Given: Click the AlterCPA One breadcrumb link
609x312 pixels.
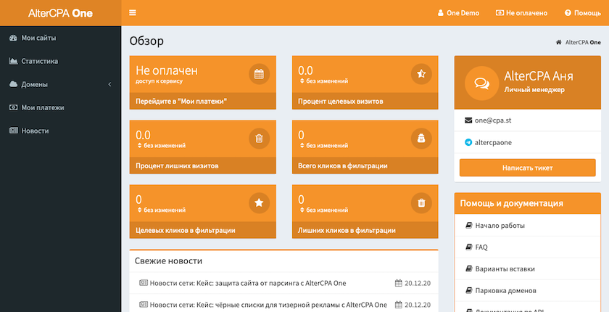Looking at the screenshot, I should click(x=583, y=42).
